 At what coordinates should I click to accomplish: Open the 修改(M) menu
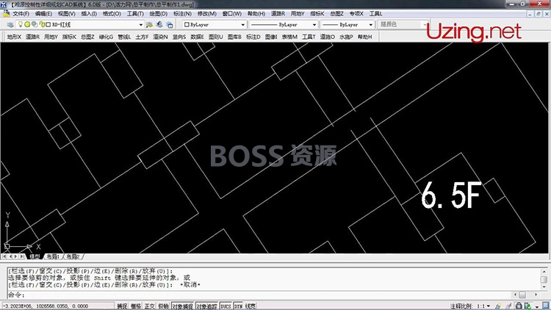206,14
